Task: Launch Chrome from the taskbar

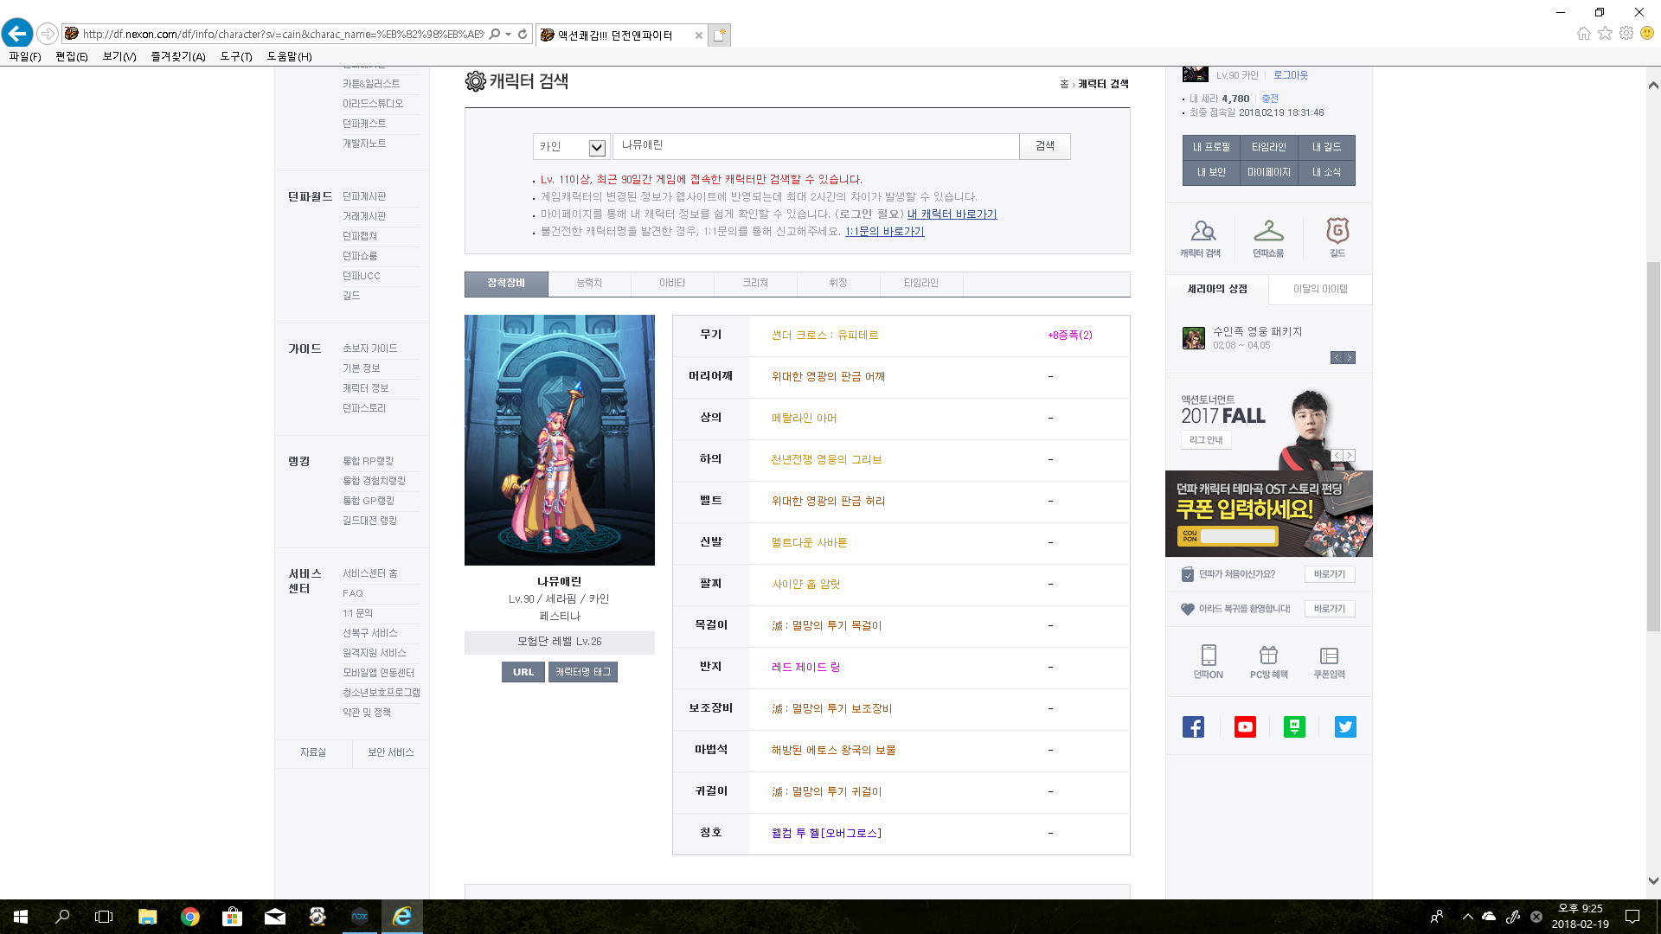Action: 189,917
